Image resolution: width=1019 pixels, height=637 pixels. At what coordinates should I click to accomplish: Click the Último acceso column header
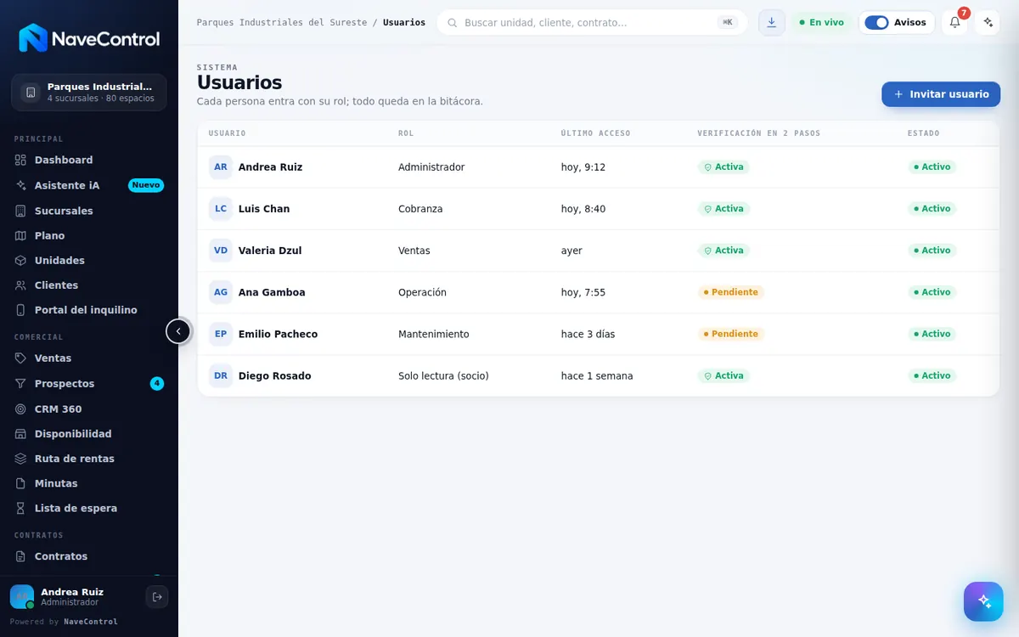pyautogui.click(x=596, y=133)
